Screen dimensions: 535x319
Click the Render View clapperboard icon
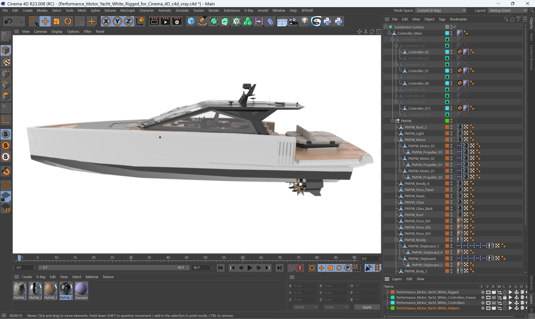[x=154, y=21]
